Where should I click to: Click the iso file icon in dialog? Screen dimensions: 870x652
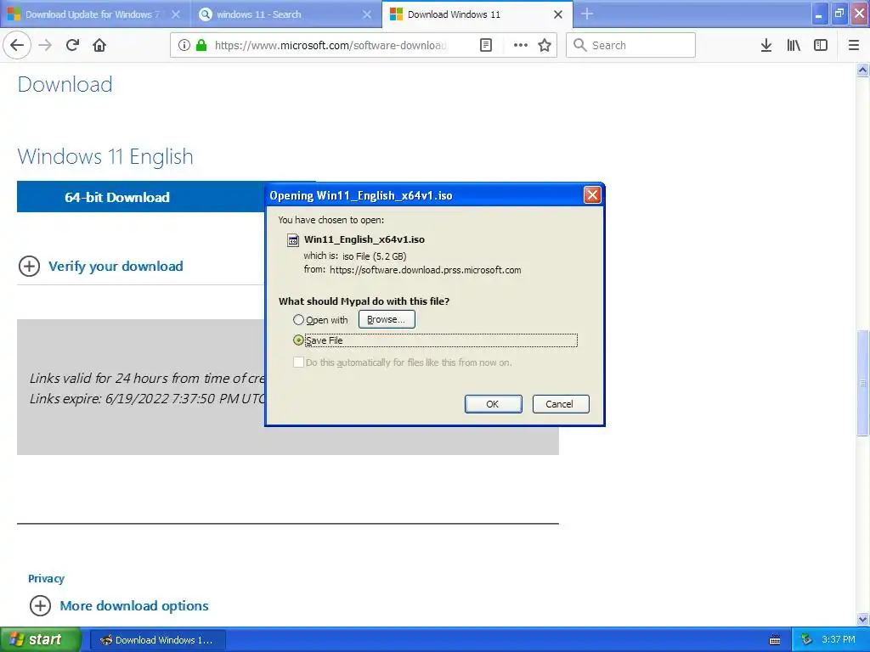click(x=292, y=240)
